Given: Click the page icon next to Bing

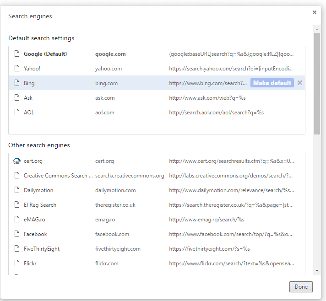Looking at the screenshot, I should coord(17,83).
